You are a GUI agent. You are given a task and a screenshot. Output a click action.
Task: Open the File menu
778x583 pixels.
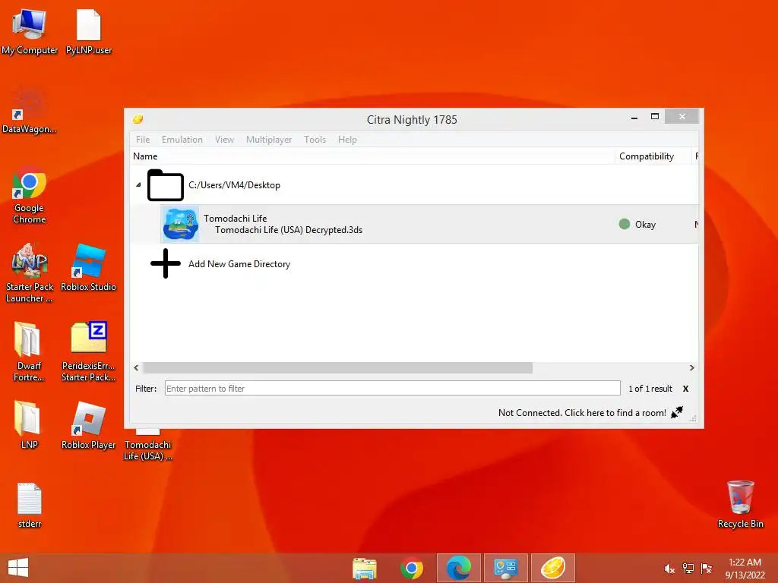click(x=143, y=140)
